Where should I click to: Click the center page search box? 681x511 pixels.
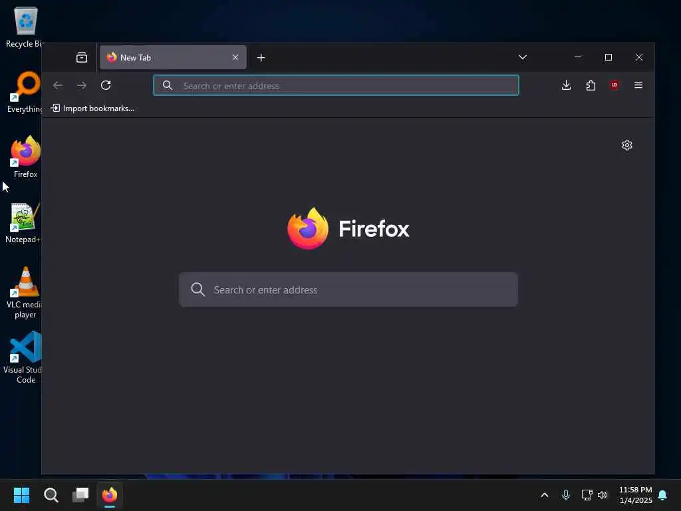pos(348,290)
